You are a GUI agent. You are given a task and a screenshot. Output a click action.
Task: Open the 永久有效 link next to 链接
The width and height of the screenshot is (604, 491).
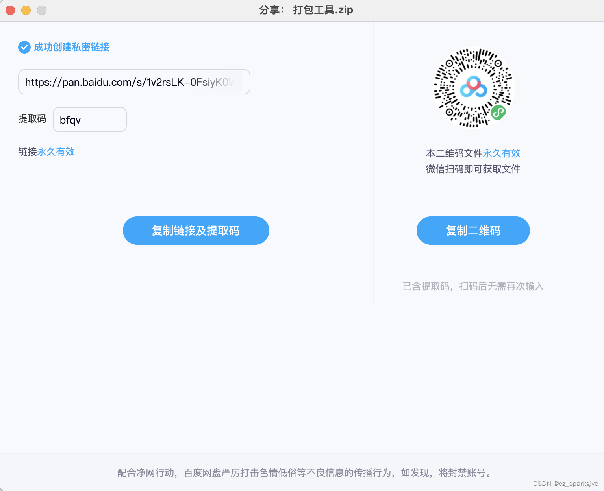point(56,152)
